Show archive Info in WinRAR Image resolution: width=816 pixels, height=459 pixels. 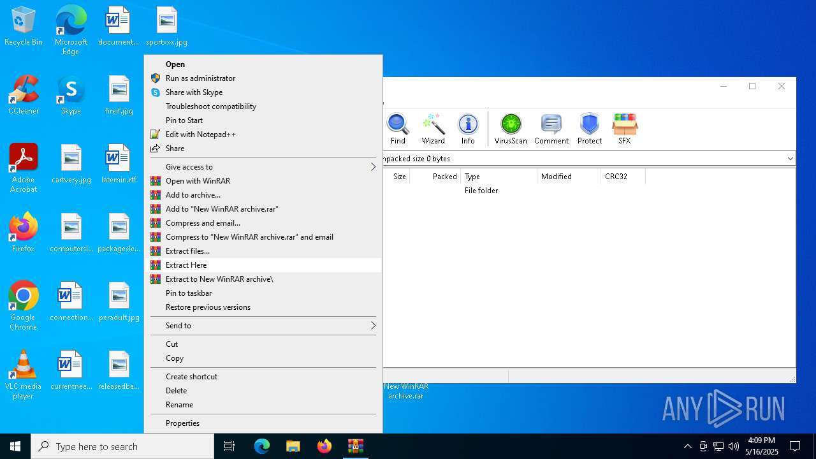point(468,129)
